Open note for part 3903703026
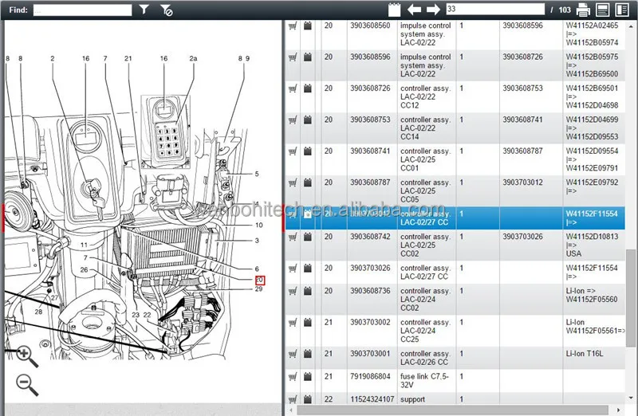 pyautogui.click(x=308, y=268)
